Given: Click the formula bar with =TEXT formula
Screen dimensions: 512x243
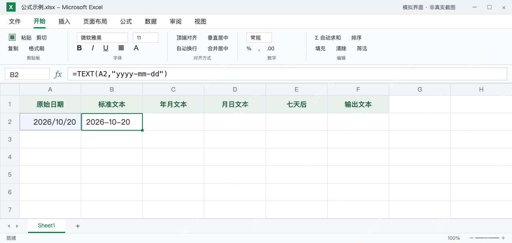Looking at the screenshot, I should pyautogui.click(x=287, y=74).
